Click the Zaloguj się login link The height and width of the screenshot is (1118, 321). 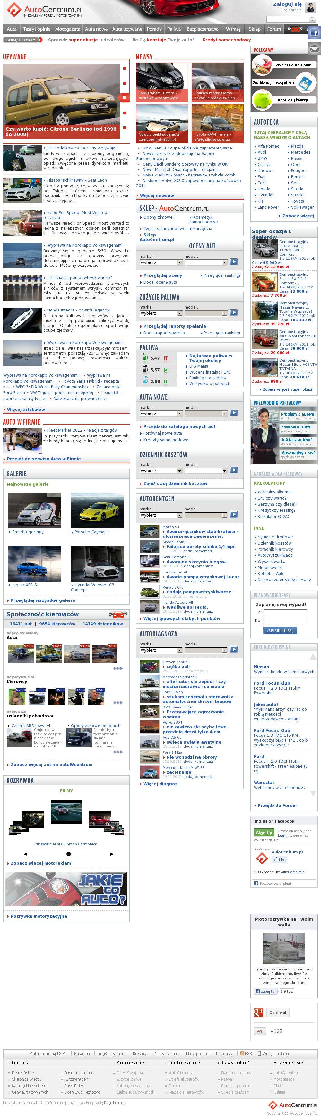pos(287,4)
